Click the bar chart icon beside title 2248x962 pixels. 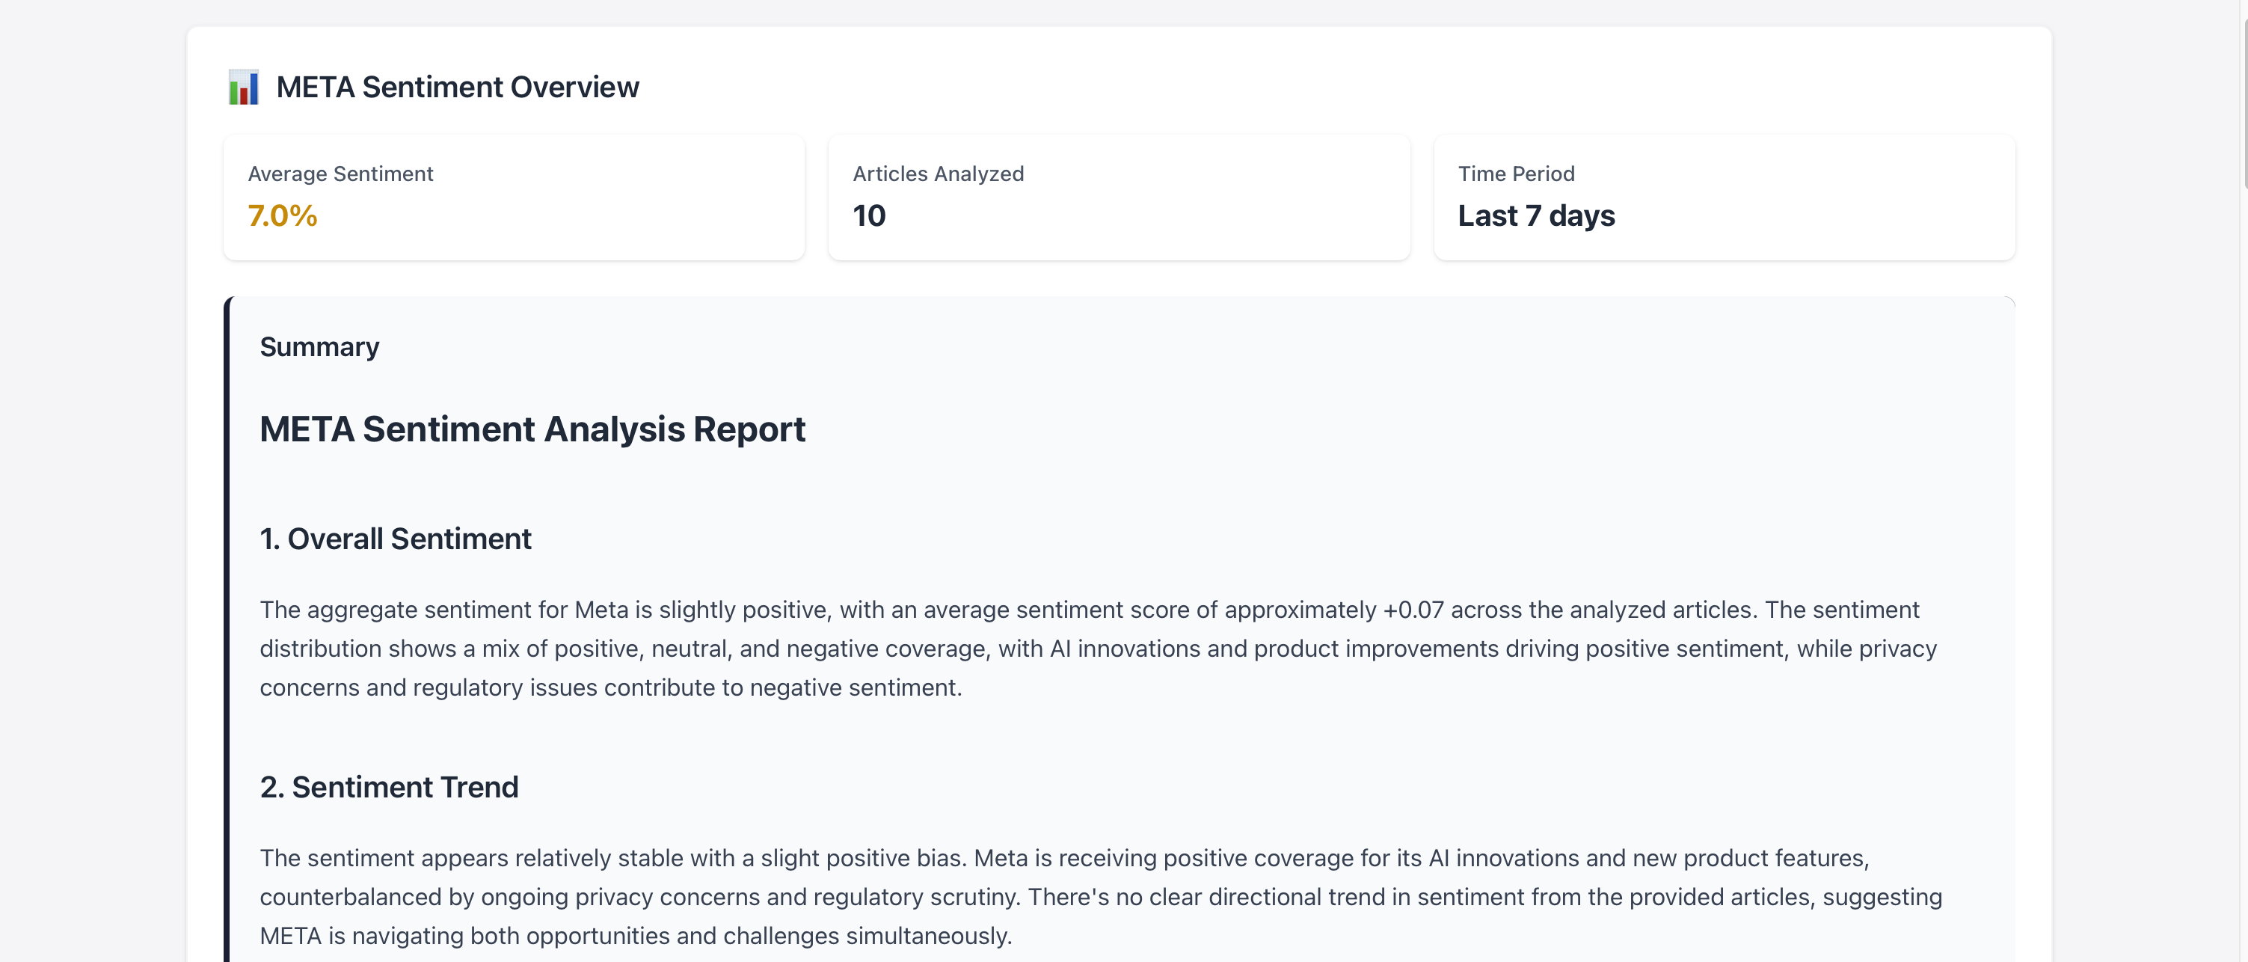244,88
